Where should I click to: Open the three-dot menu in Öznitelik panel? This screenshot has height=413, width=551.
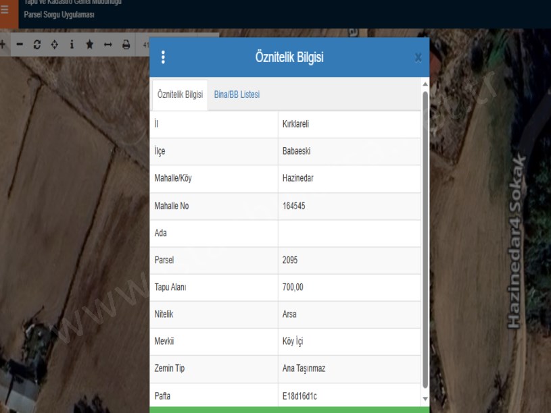coord(162,57)
